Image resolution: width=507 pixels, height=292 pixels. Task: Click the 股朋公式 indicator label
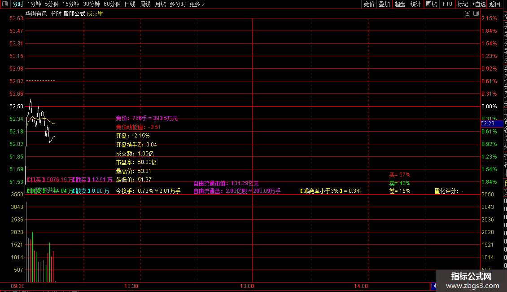[74, 13]
